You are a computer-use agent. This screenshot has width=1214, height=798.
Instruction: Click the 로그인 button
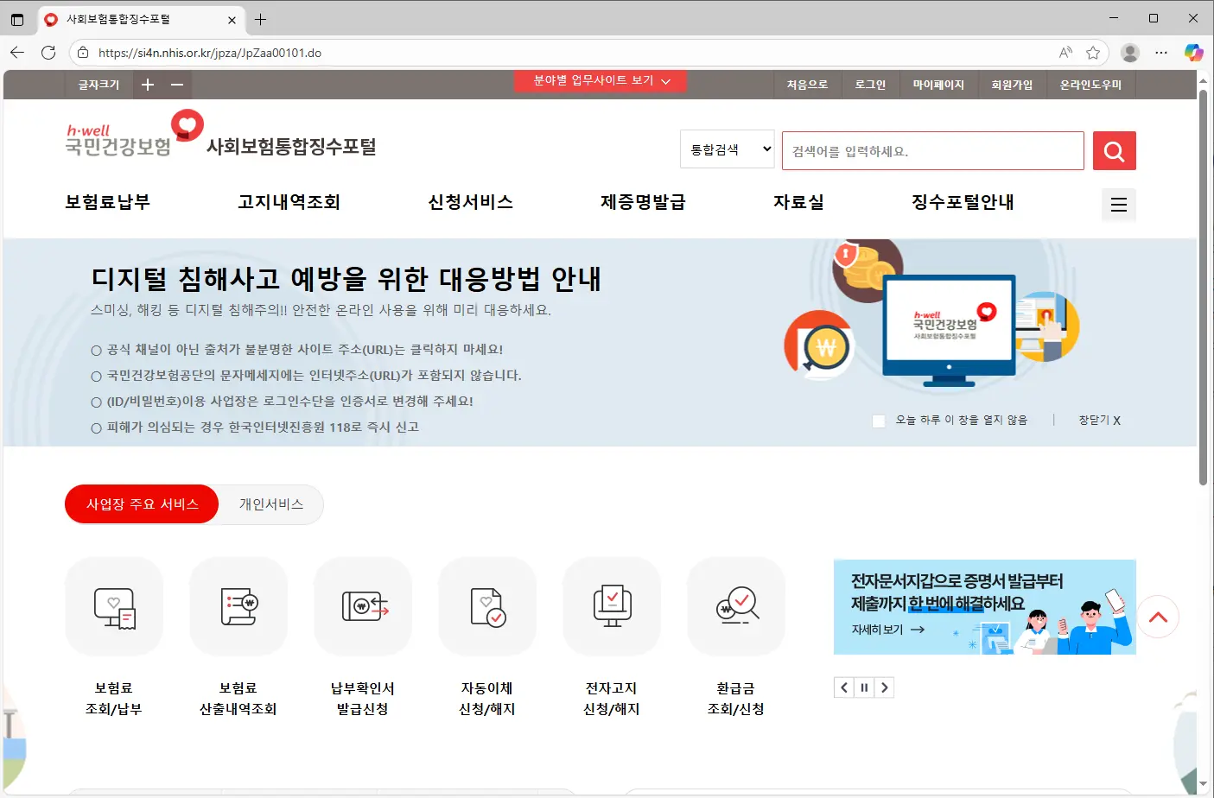[870, 84]
